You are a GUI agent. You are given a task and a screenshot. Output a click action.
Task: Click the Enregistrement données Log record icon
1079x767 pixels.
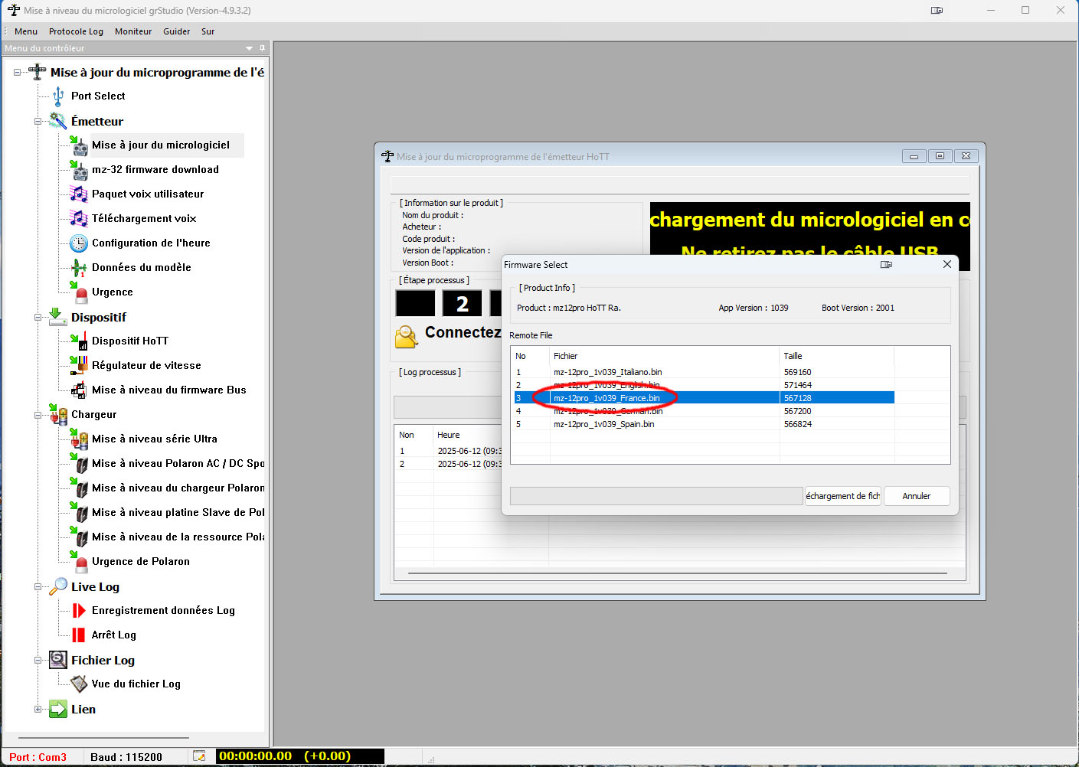pyautogui.click(x=79, y=611)
